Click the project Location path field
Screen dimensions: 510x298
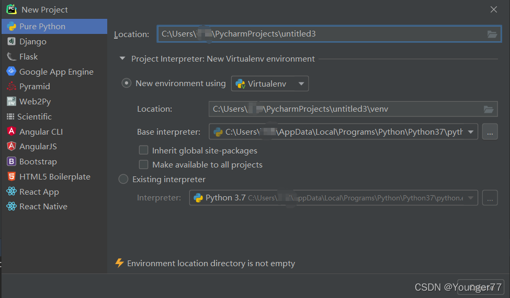pyautogui.click(x=329, y=34)
